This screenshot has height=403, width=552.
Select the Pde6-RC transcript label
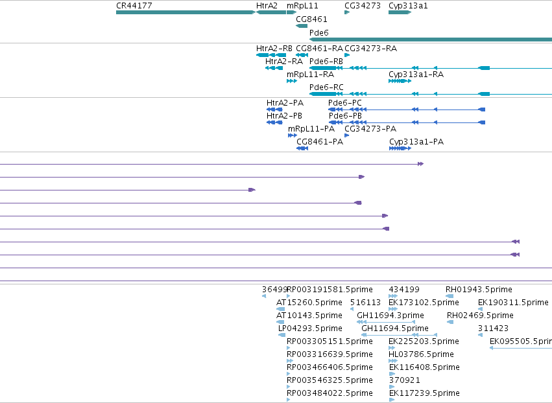(x=326, y=87)
